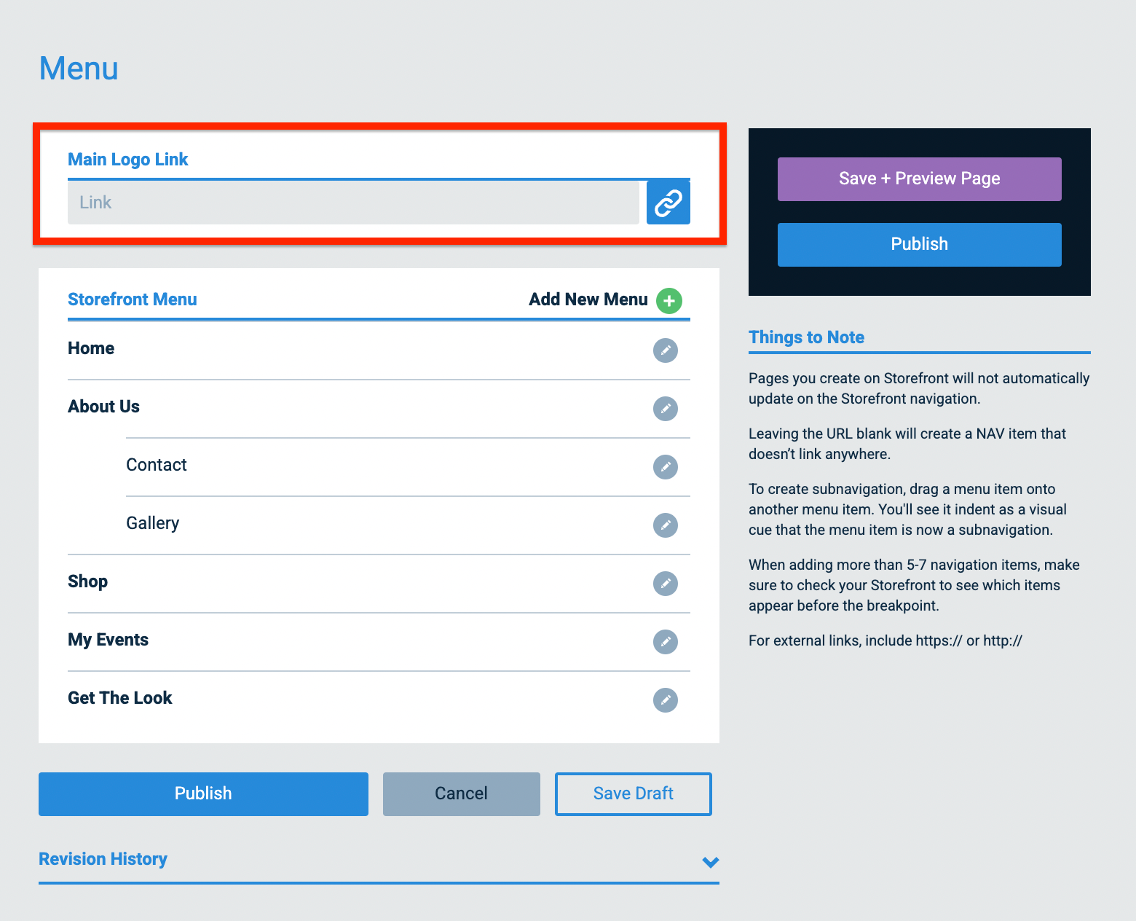Edit the Home menu item with the pencil icon
This screenshot has height=921, width=1136.
665,350
